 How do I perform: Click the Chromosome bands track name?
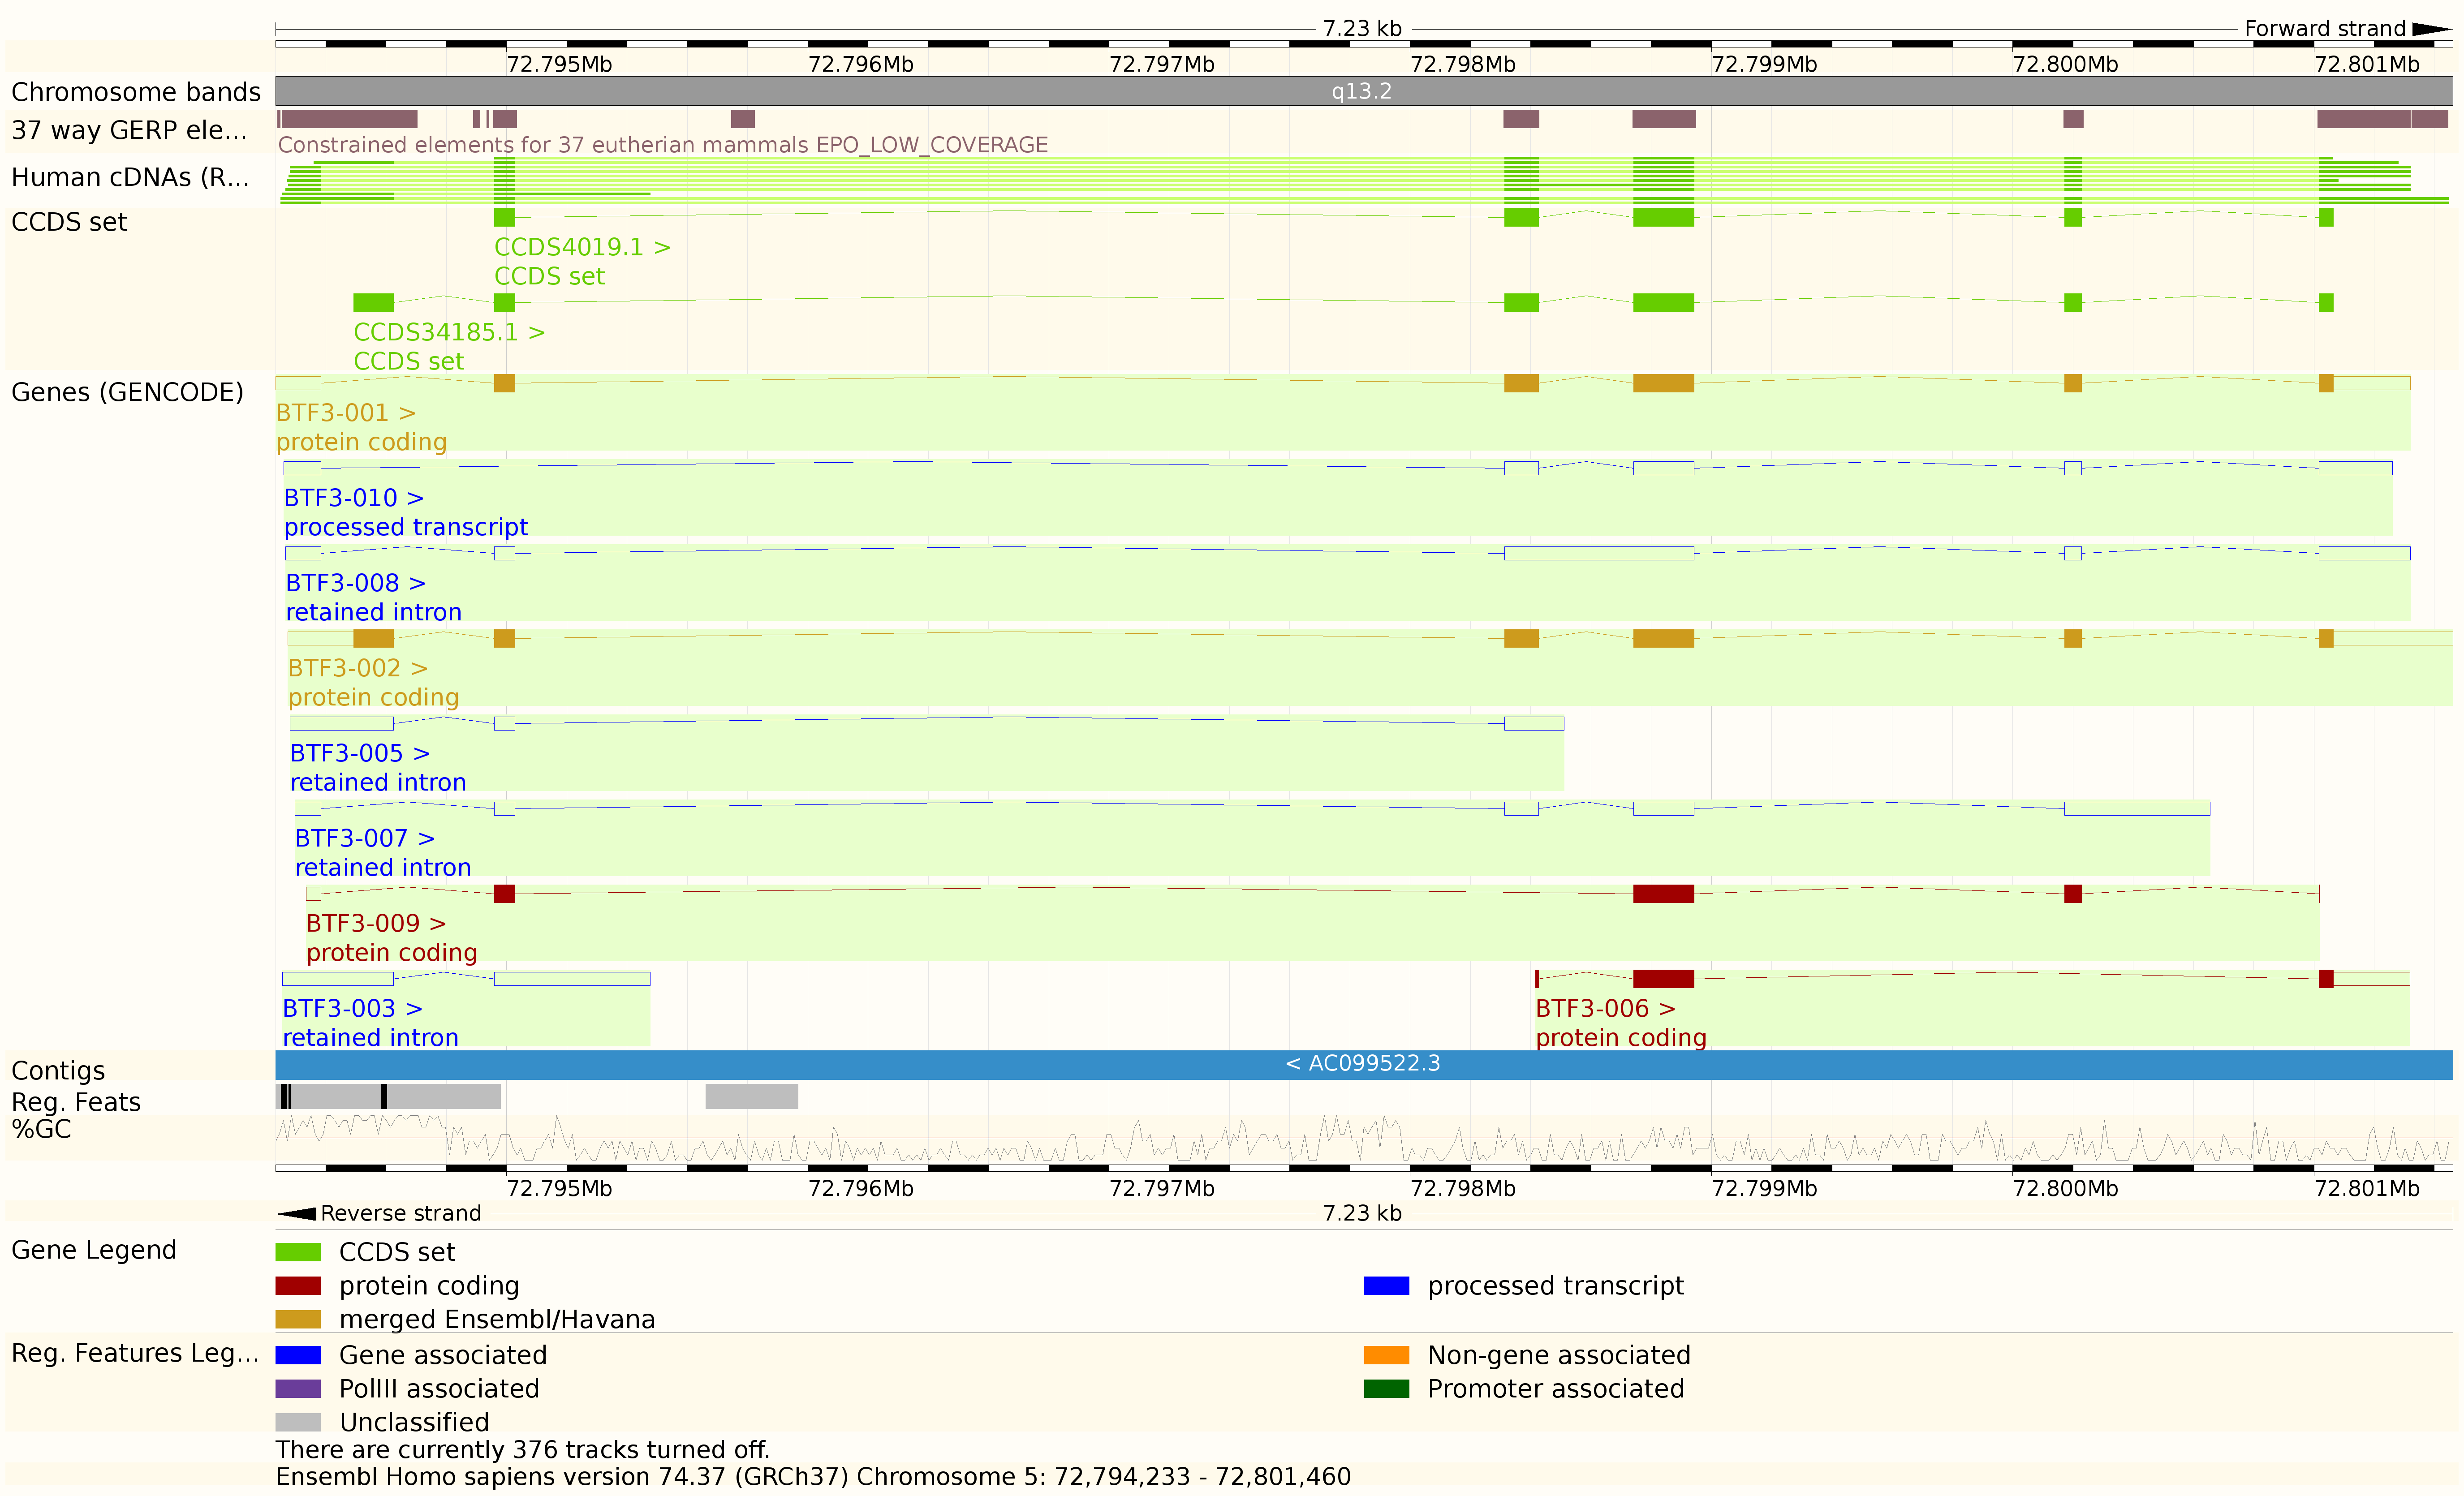click(136, 92)
